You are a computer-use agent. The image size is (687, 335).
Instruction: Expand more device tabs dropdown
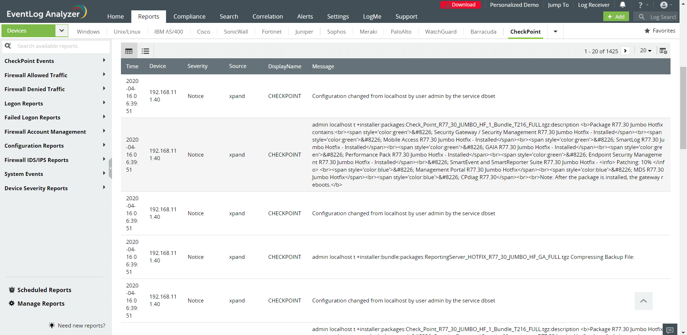555,31
